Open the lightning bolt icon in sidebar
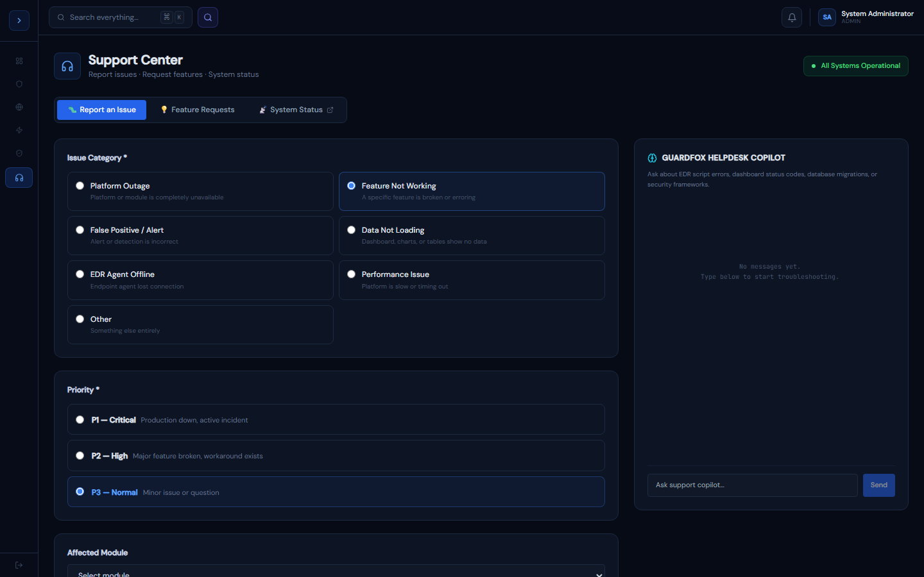This screenshot has height=577, width=924. [x=19, y=130]
